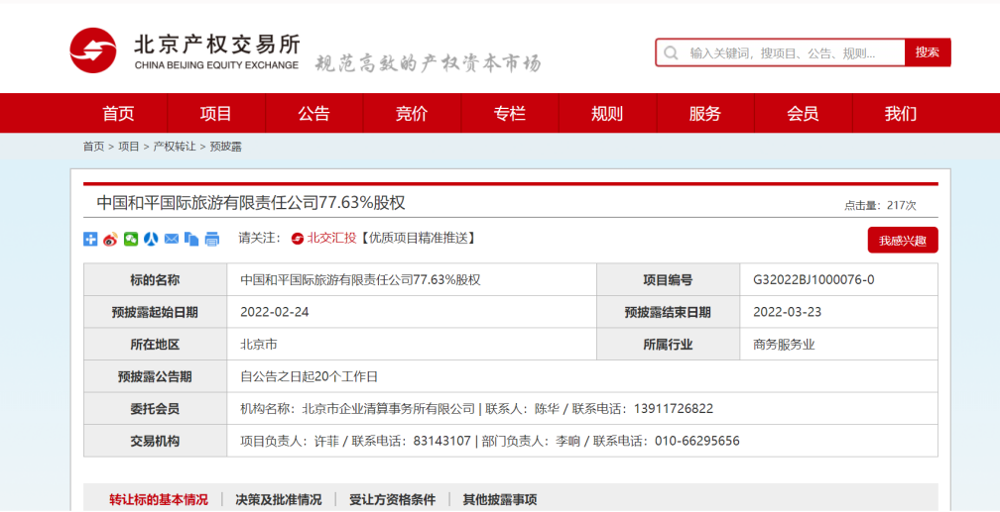Open the 项目 navigation menu
Viewport: 1000px width, 512px height.
(215, 114)
